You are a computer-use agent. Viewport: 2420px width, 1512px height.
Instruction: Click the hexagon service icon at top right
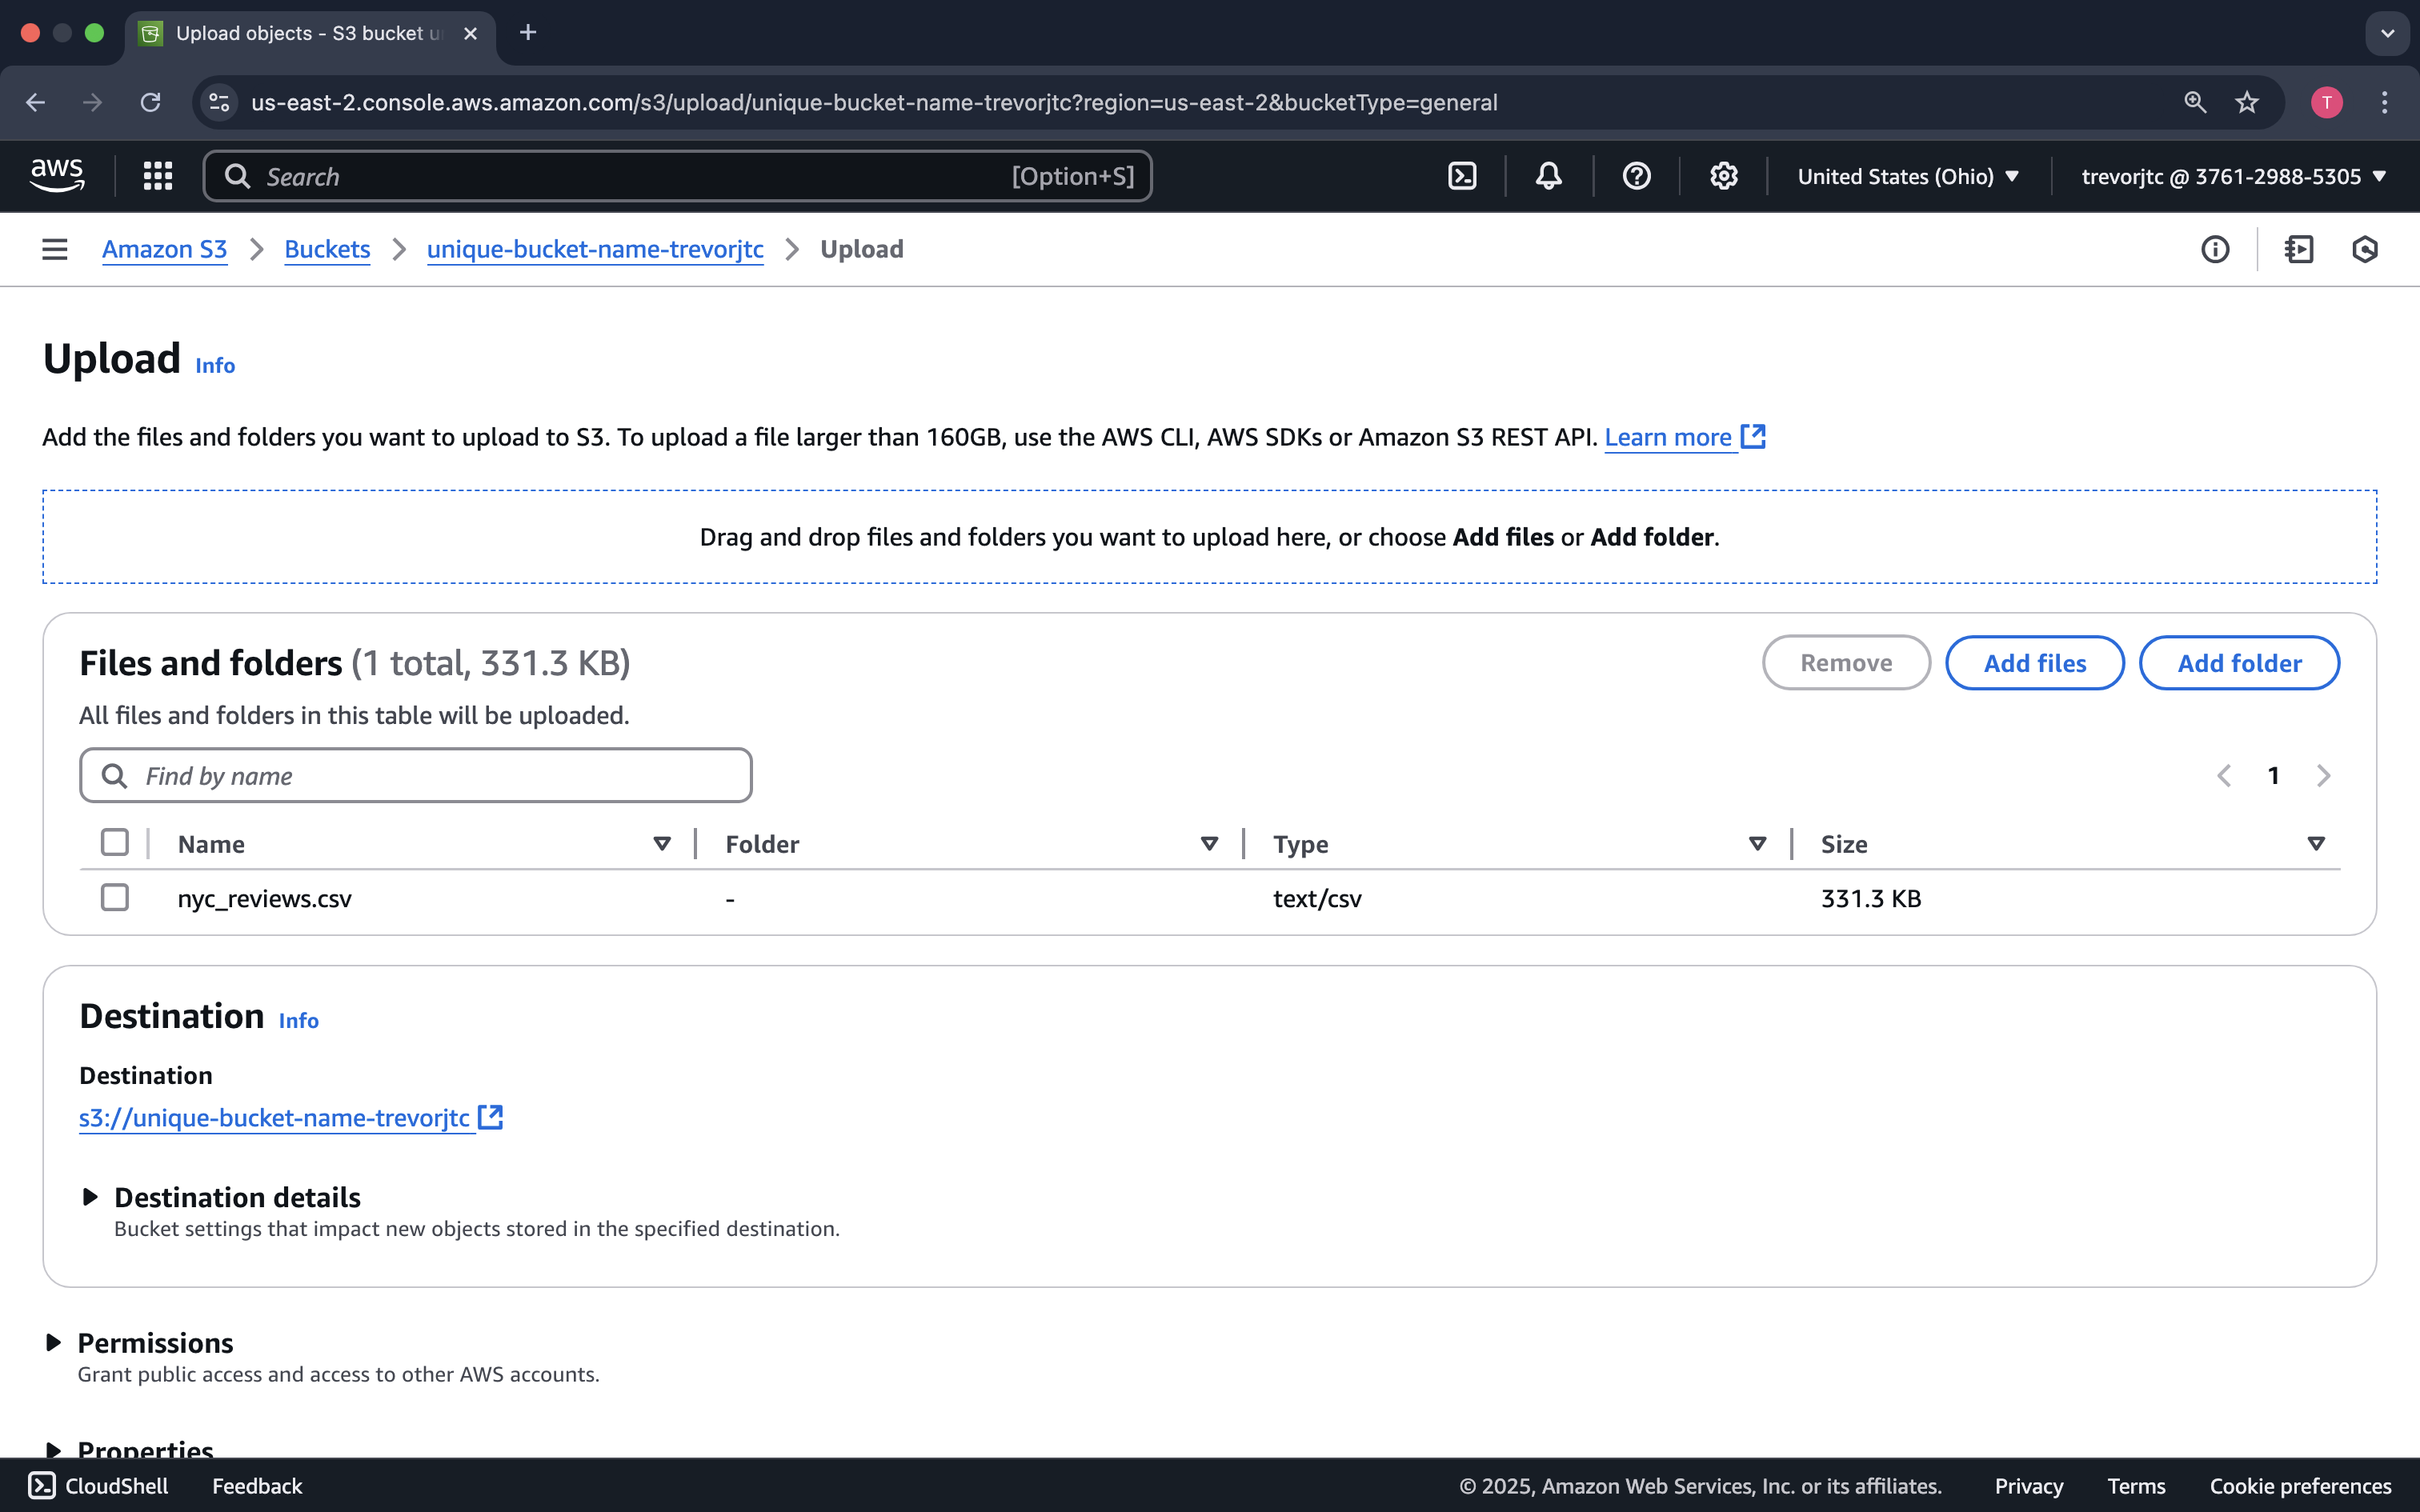click(x=2365, y=249)
